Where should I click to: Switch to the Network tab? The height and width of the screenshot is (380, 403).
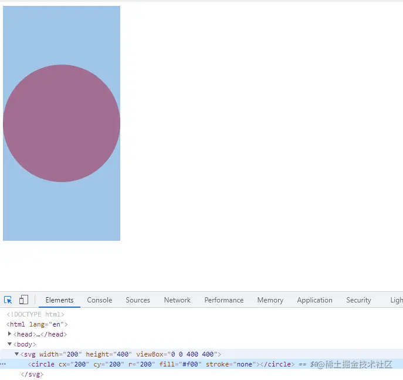(x=177, y=300)
